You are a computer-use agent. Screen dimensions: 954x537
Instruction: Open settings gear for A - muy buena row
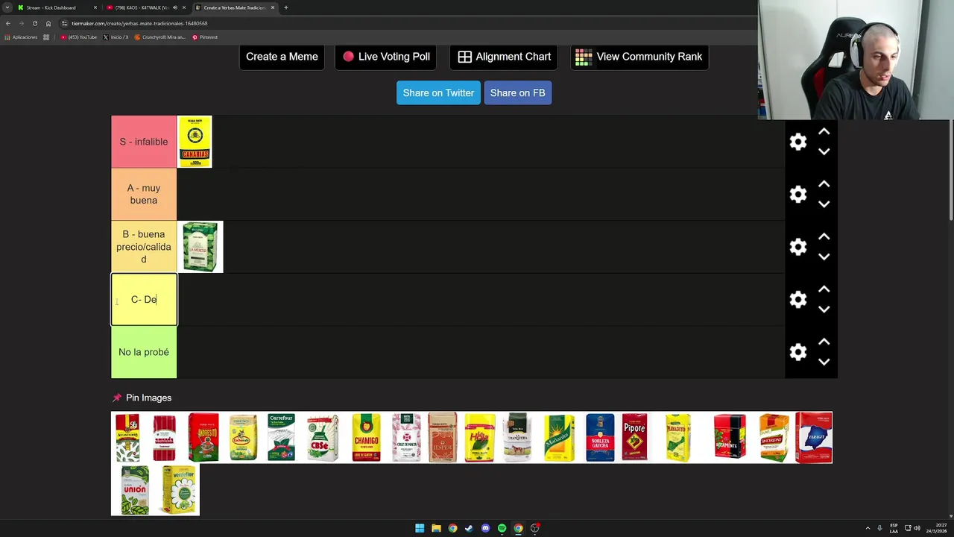click(798, 194)
